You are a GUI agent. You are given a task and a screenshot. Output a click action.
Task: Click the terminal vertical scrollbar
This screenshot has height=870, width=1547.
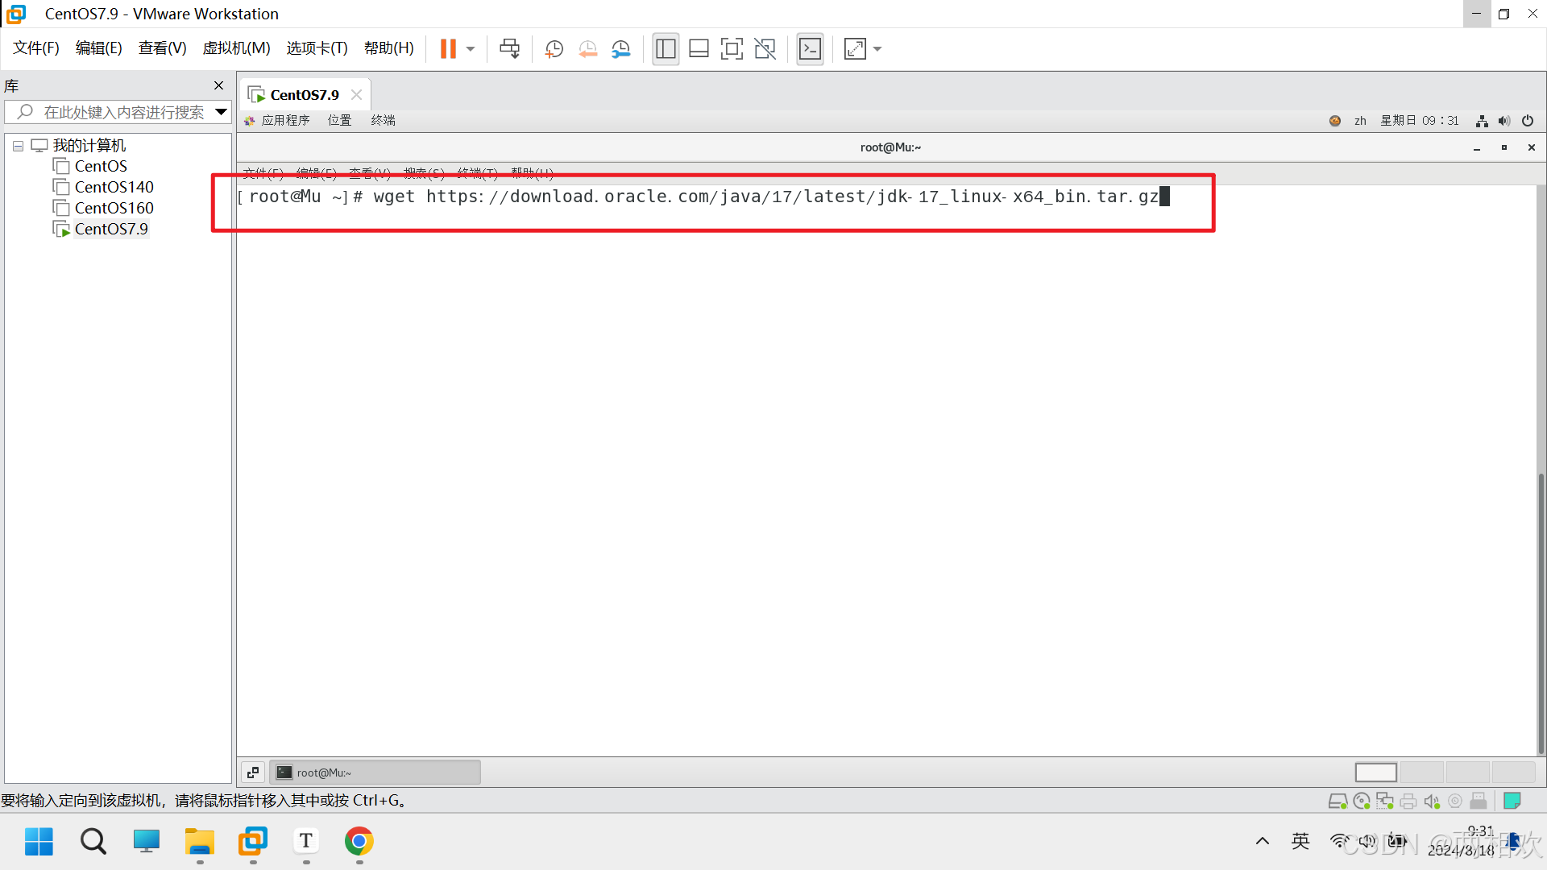1541,612
